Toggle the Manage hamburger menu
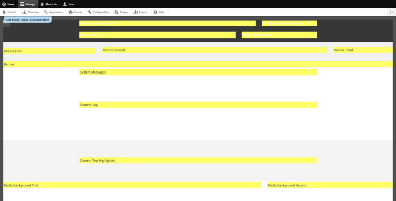Viewport: 396px width, 201px height. click(x=28, y=4)
